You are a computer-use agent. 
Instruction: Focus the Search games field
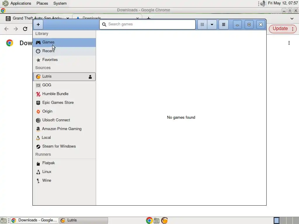(x=147, y=24)
